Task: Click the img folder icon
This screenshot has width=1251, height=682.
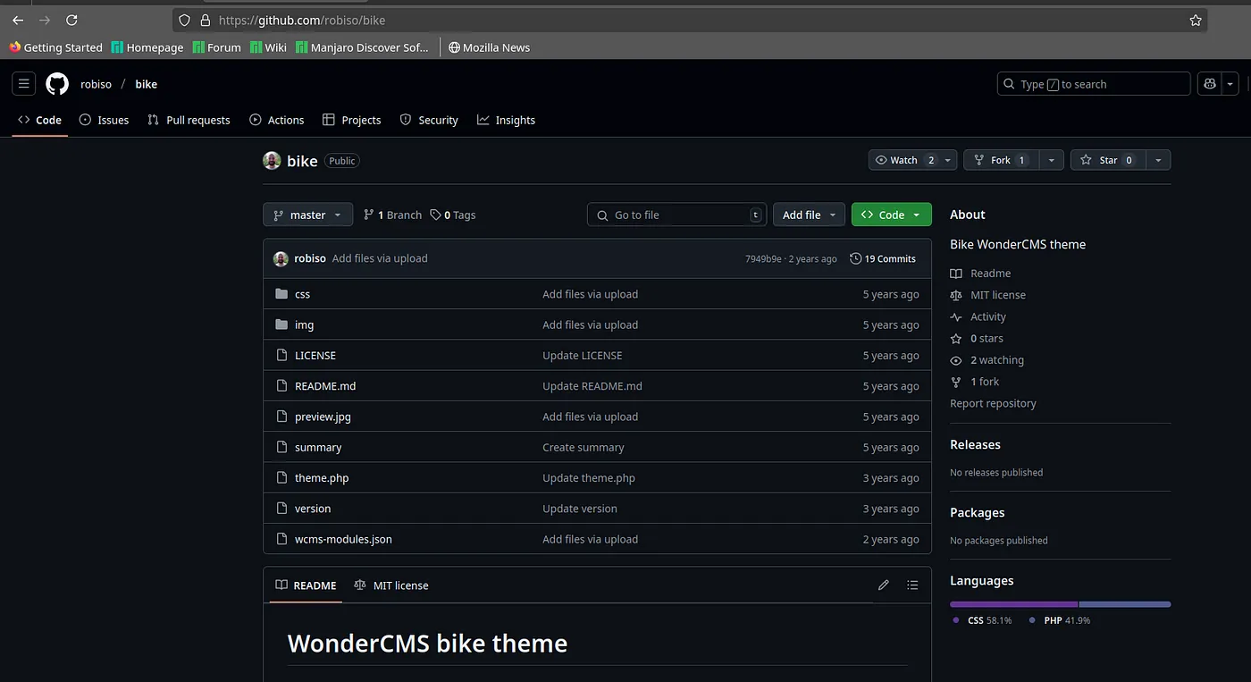Action: [x=281, y=324]
